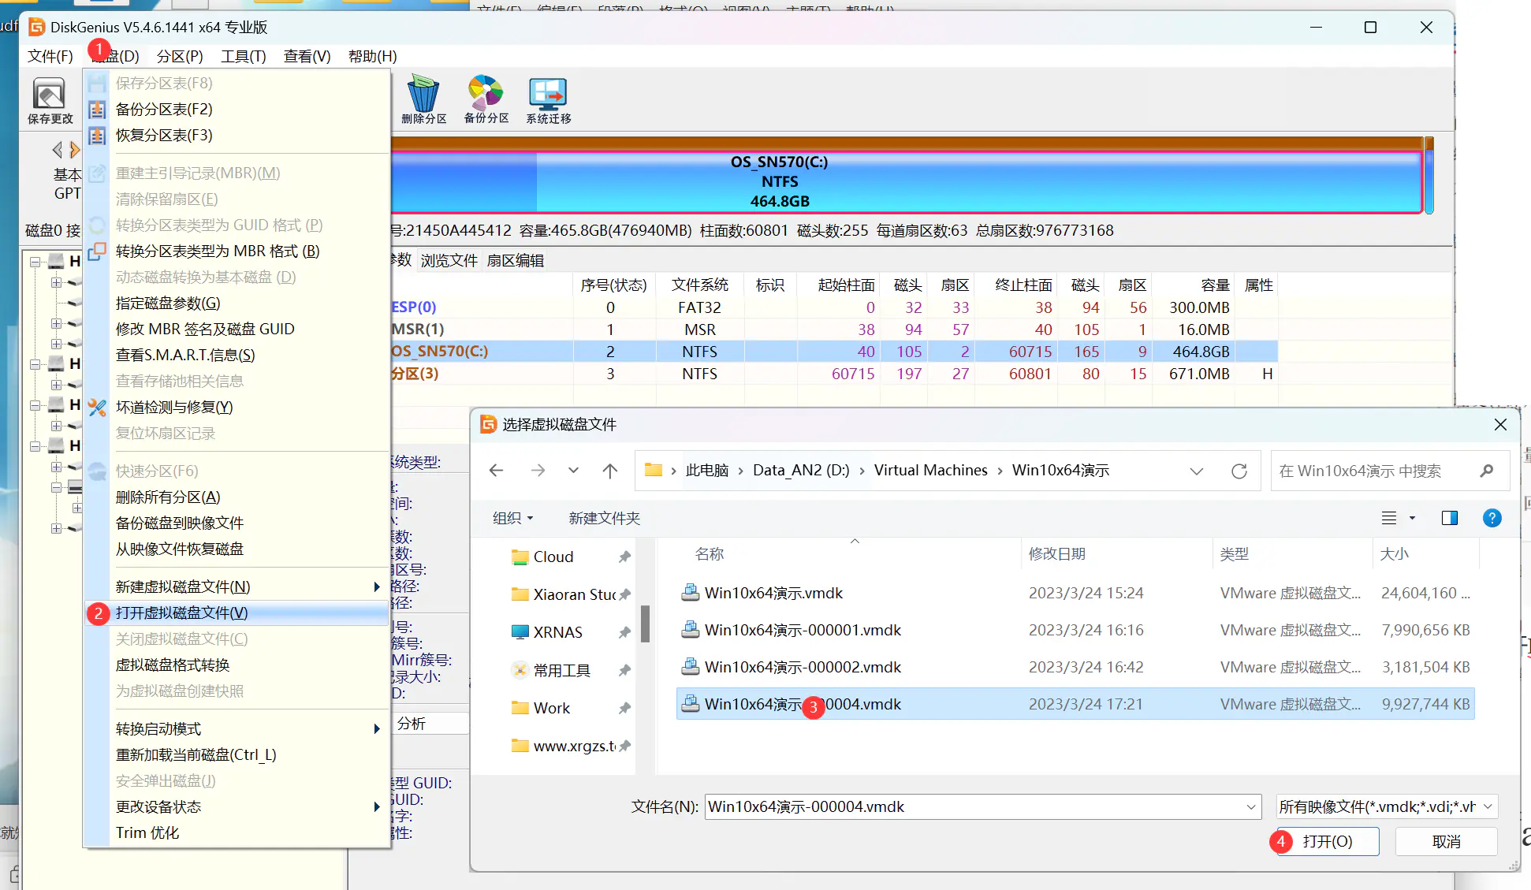Open the 工具(T) menu
This screenshot has height=890, width=1531.
click(x=243, y=56)
